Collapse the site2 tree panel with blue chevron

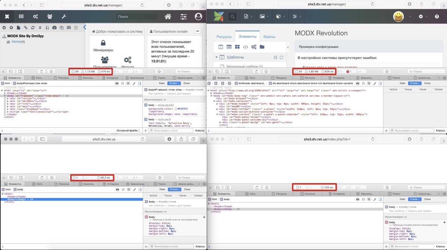85,27
